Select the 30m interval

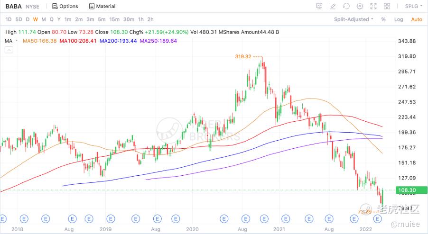[129, 19]
